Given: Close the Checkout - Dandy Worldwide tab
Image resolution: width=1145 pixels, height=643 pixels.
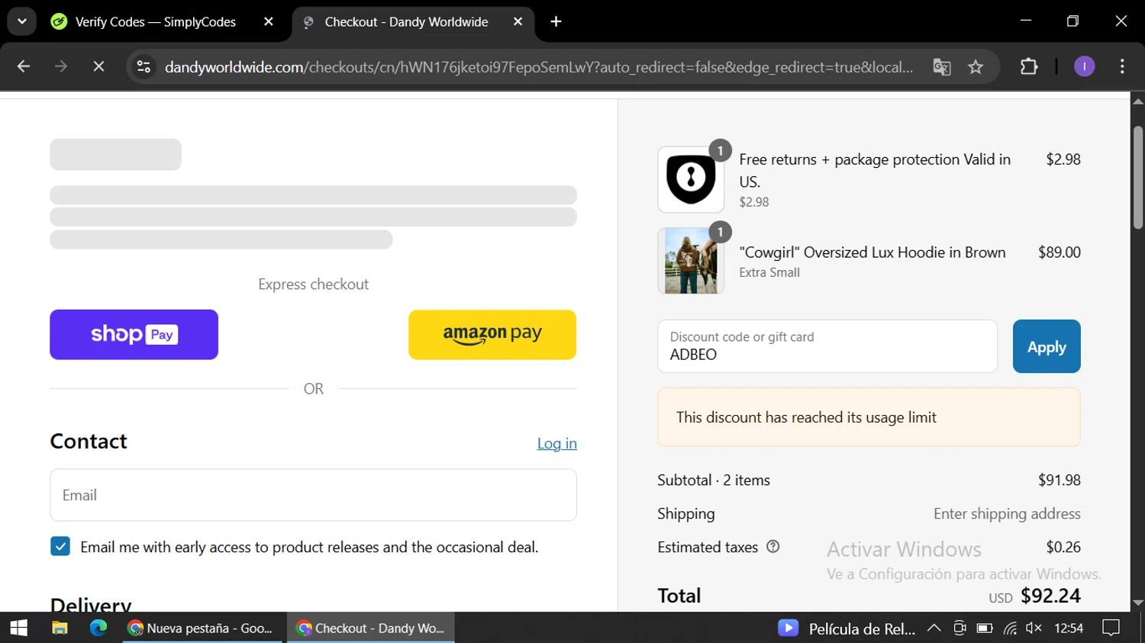Looking at the screenshot, I should 518,22.
